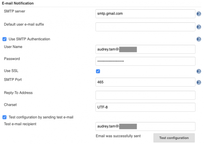The height and width of the screenshot is (144, 204).
Task: Click the Charset field showing UTF-8
Action: coord(145,107)
